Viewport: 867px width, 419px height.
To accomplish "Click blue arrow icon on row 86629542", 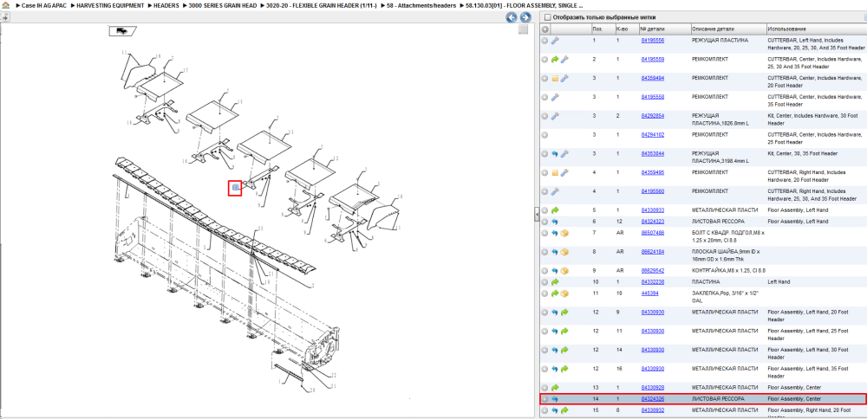I will [x=555, y=270].
